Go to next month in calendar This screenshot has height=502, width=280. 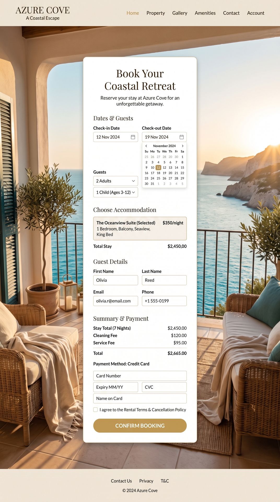(183, 146)
